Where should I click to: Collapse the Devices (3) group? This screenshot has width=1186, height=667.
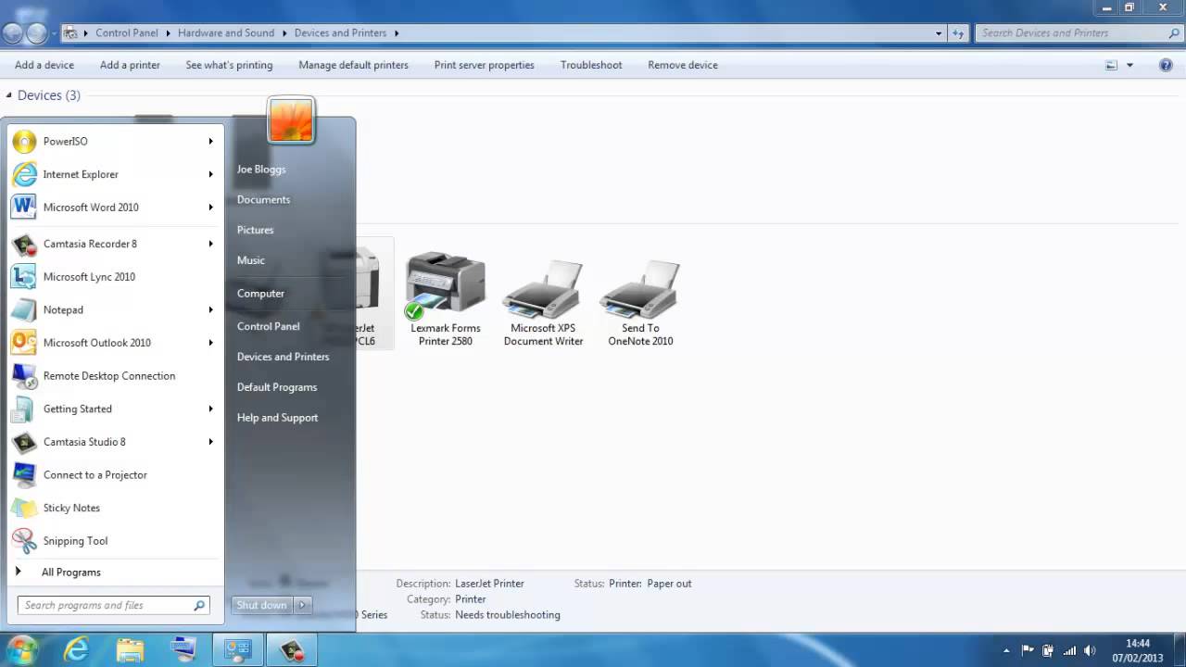pyautogui.click(x=9, y=95)
